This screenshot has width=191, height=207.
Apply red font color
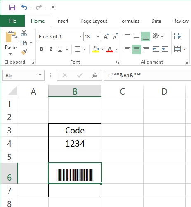(x=110, y=49)
